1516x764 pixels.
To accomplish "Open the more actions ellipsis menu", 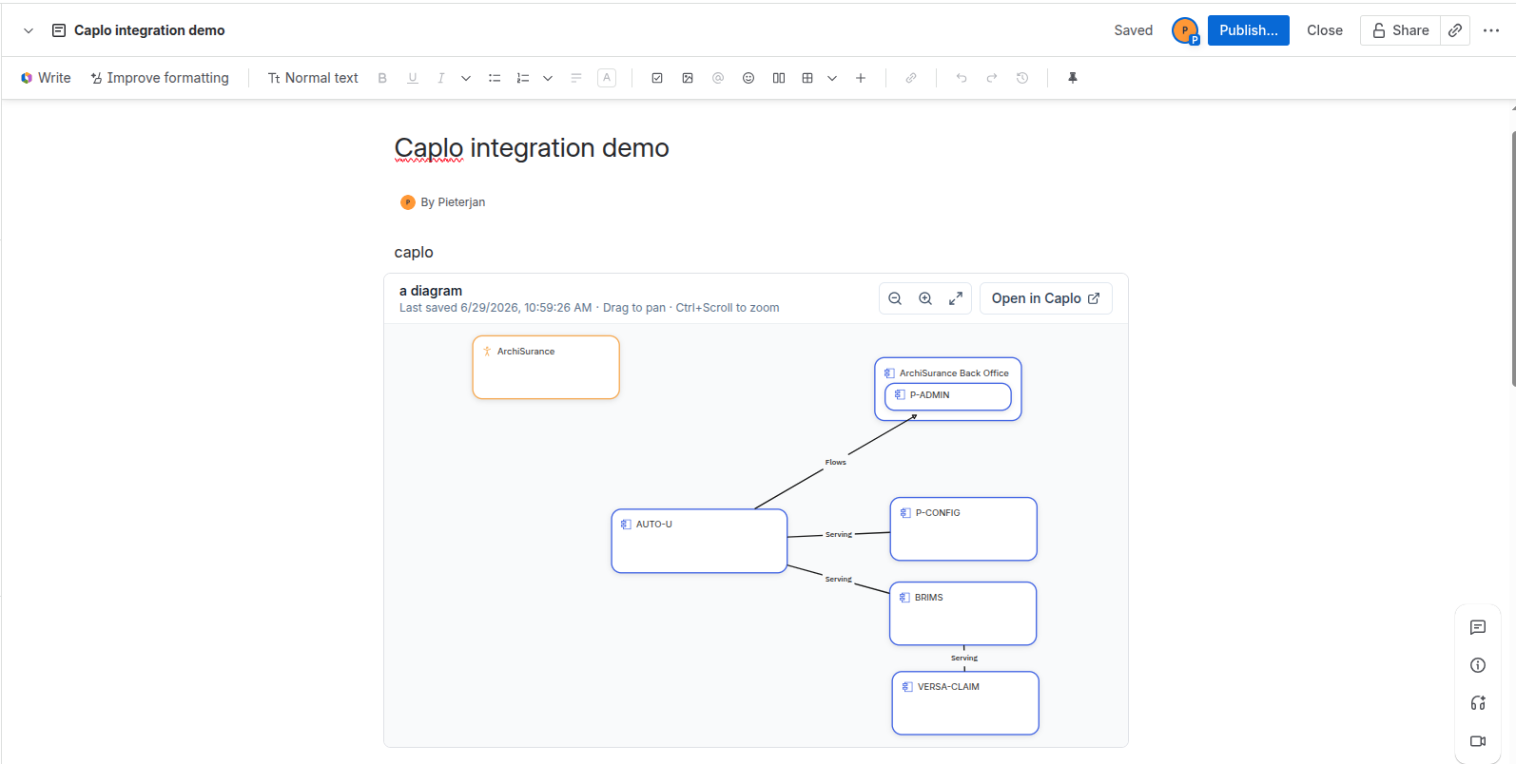I will [x=1491, y=30].
